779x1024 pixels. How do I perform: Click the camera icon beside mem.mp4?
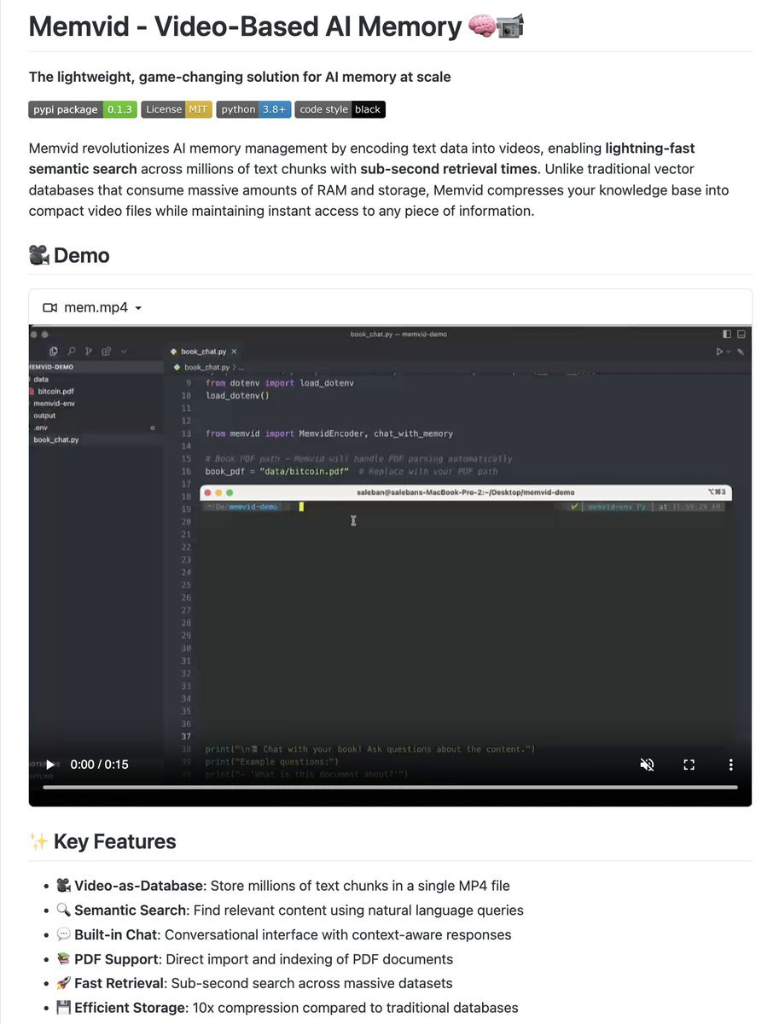(49, 307)
